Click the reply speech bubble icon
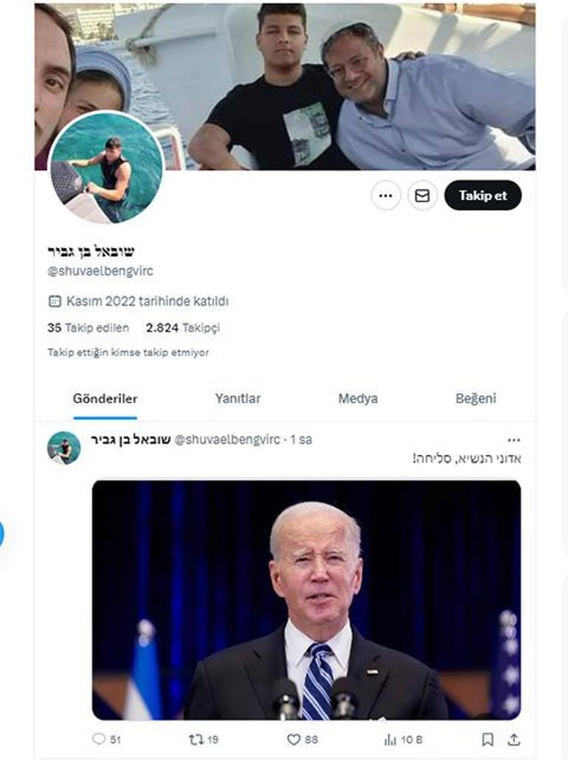568x760 pixels. (98, 739)
